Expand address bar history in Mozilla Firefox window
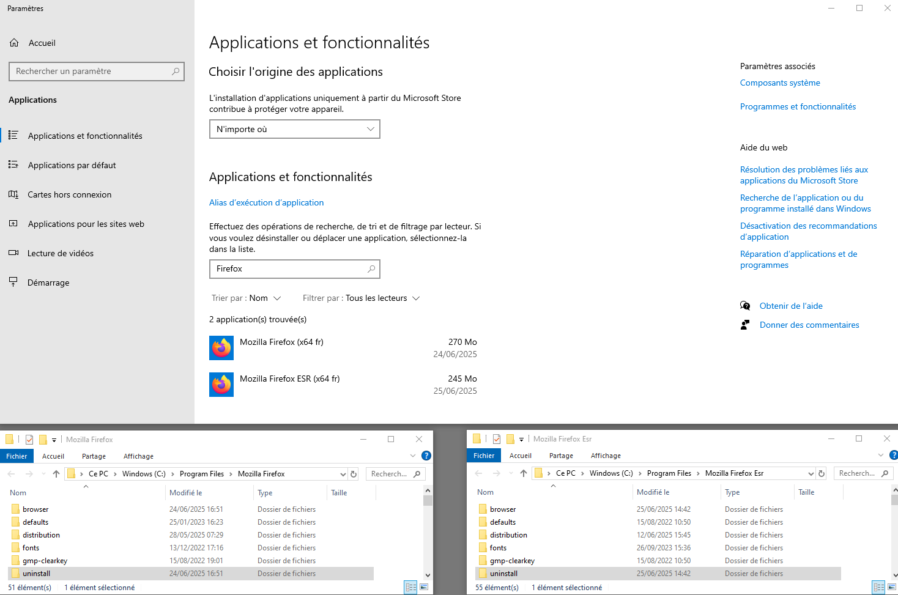898x595 pixels. (x=343, y=474)
